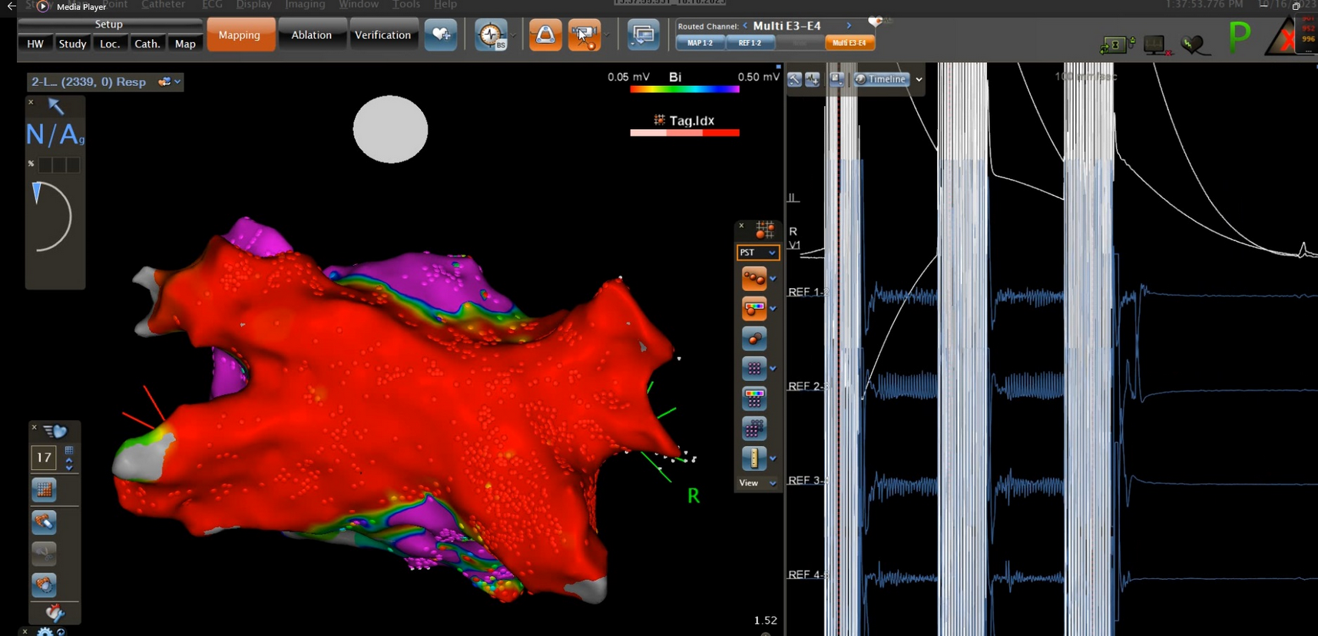Open the Loc. setup tab
This screenshot has width=1318, height=636.
110,44
